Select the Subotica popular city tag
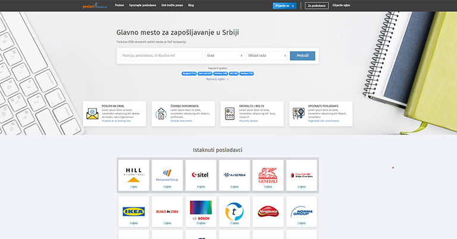 point(220,74)
